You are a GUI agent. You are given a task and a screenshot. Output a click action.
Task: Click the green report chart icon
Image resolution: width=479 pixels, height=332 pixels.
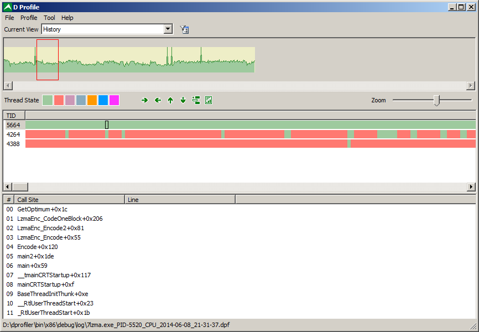(x=209, y=100)
